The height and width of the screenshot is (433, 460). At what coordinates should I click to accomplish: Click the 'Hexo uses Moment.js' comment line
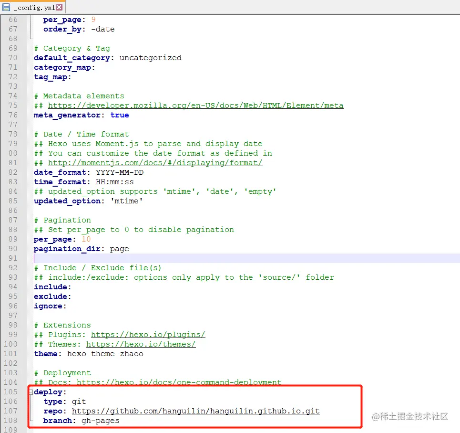pos(148,144)
